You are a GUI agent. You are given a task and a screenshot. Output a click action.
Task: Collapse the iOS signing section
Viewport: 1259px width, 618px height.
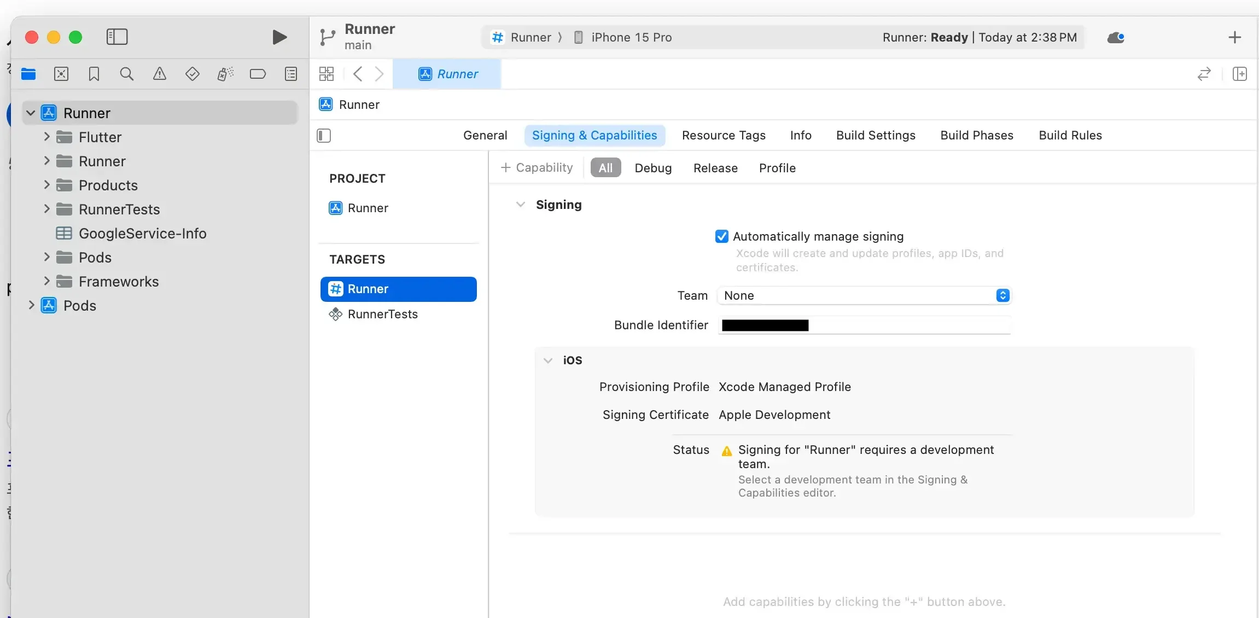pyautogui.click(x=548, y=360)
